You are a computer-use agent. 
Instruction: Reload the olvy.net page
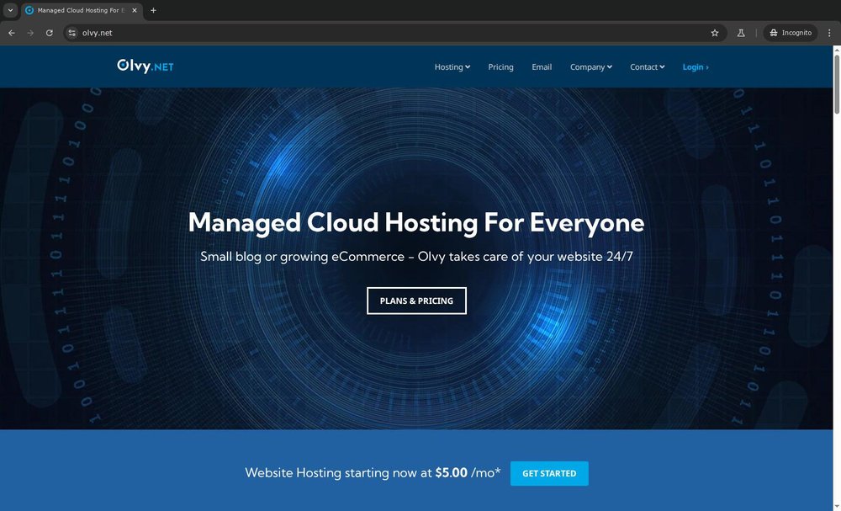(50, 33)
